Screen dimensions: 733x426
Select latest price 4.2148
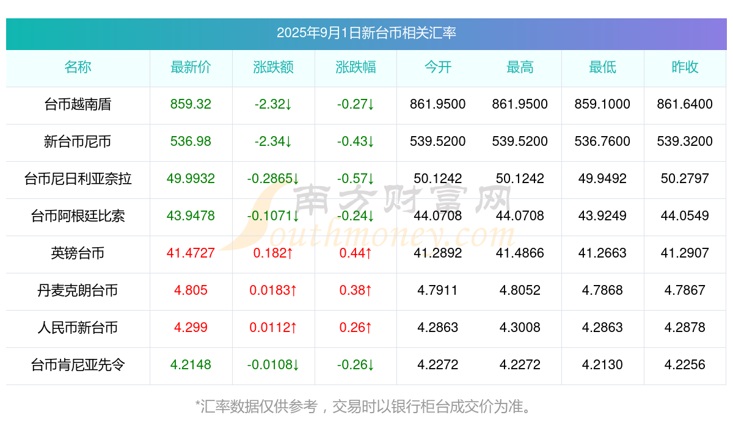pyautogui.click(x=191, y=365)
